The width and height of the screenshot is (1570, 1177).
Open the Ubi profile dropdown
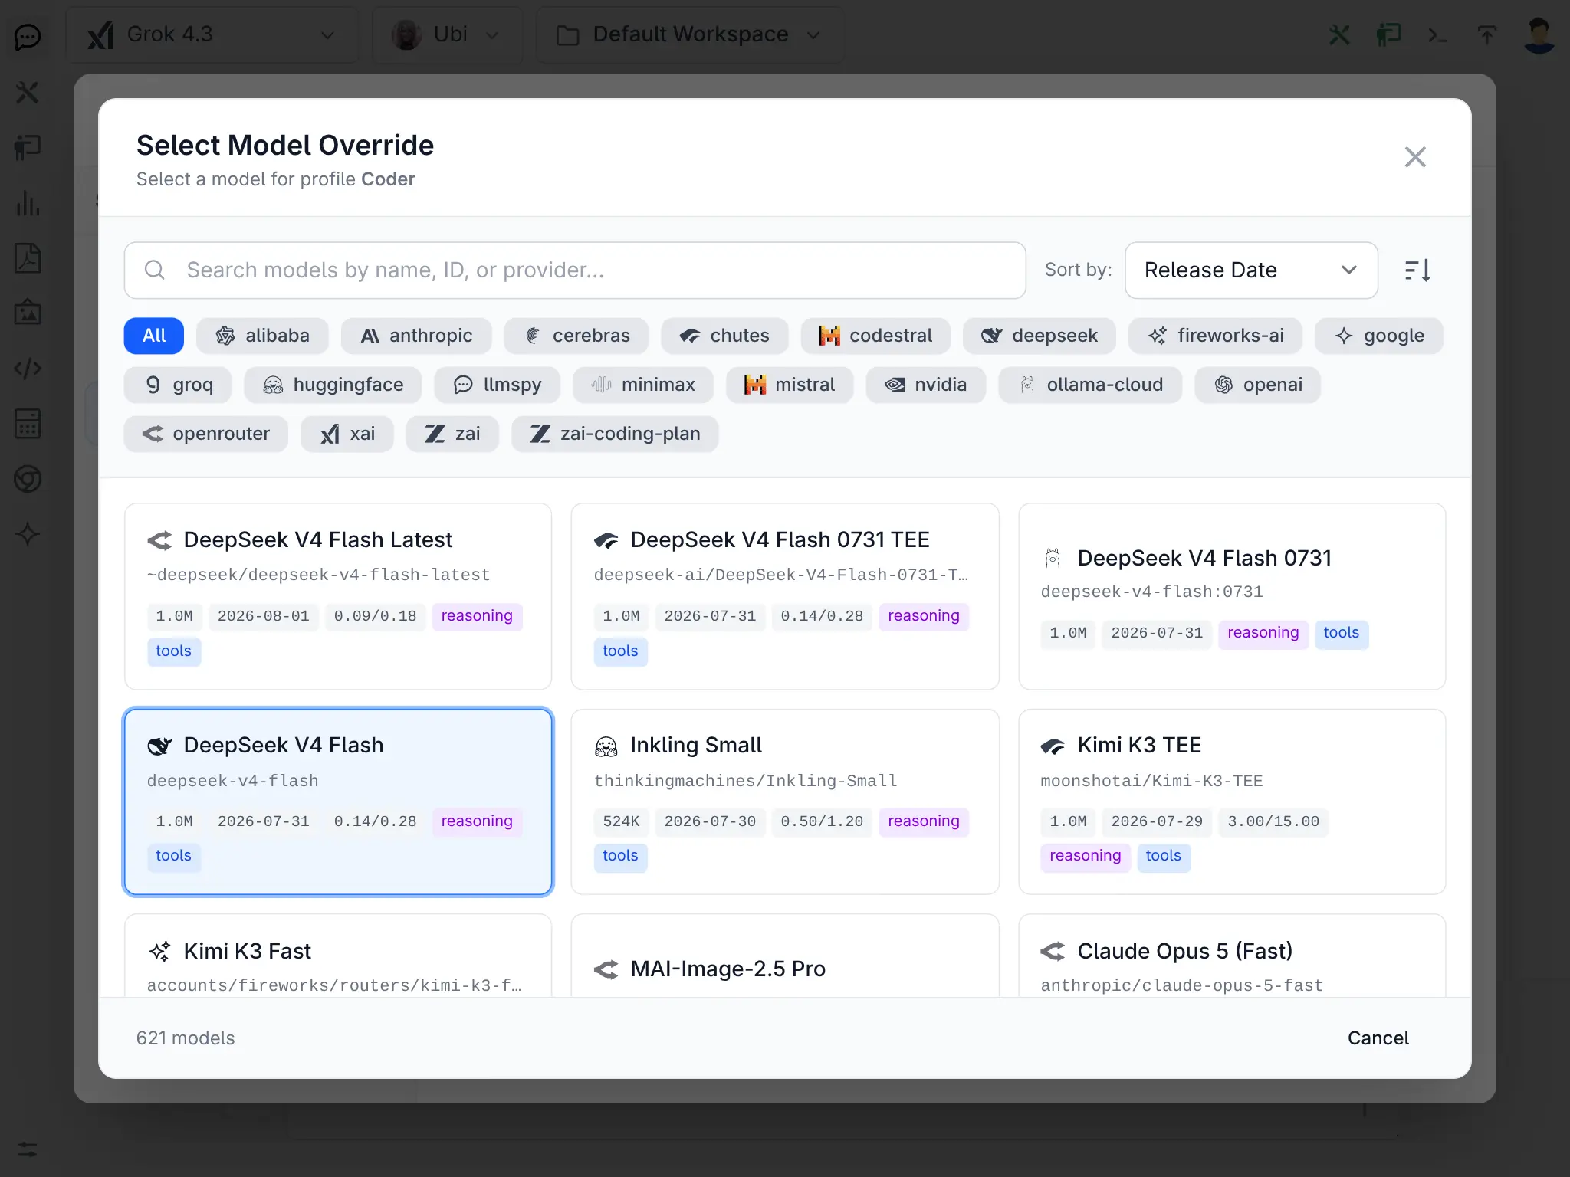(x=447, y=34)
